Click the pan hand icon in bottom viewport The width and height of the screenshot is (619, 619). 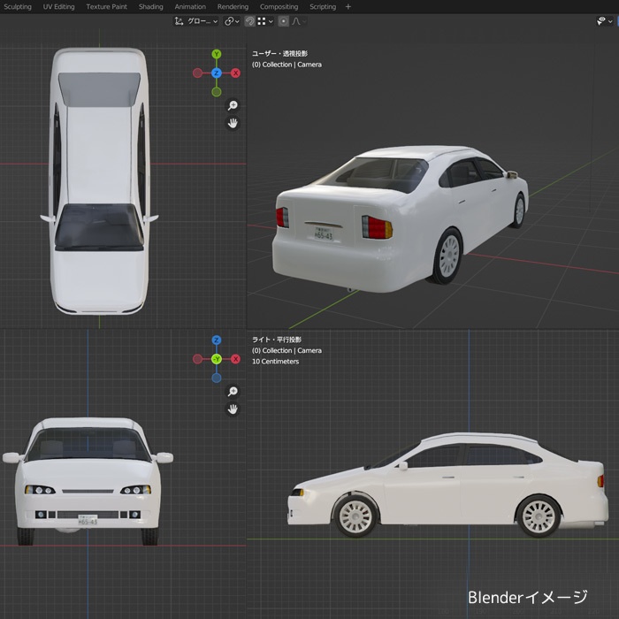click(x=233, y=409)
